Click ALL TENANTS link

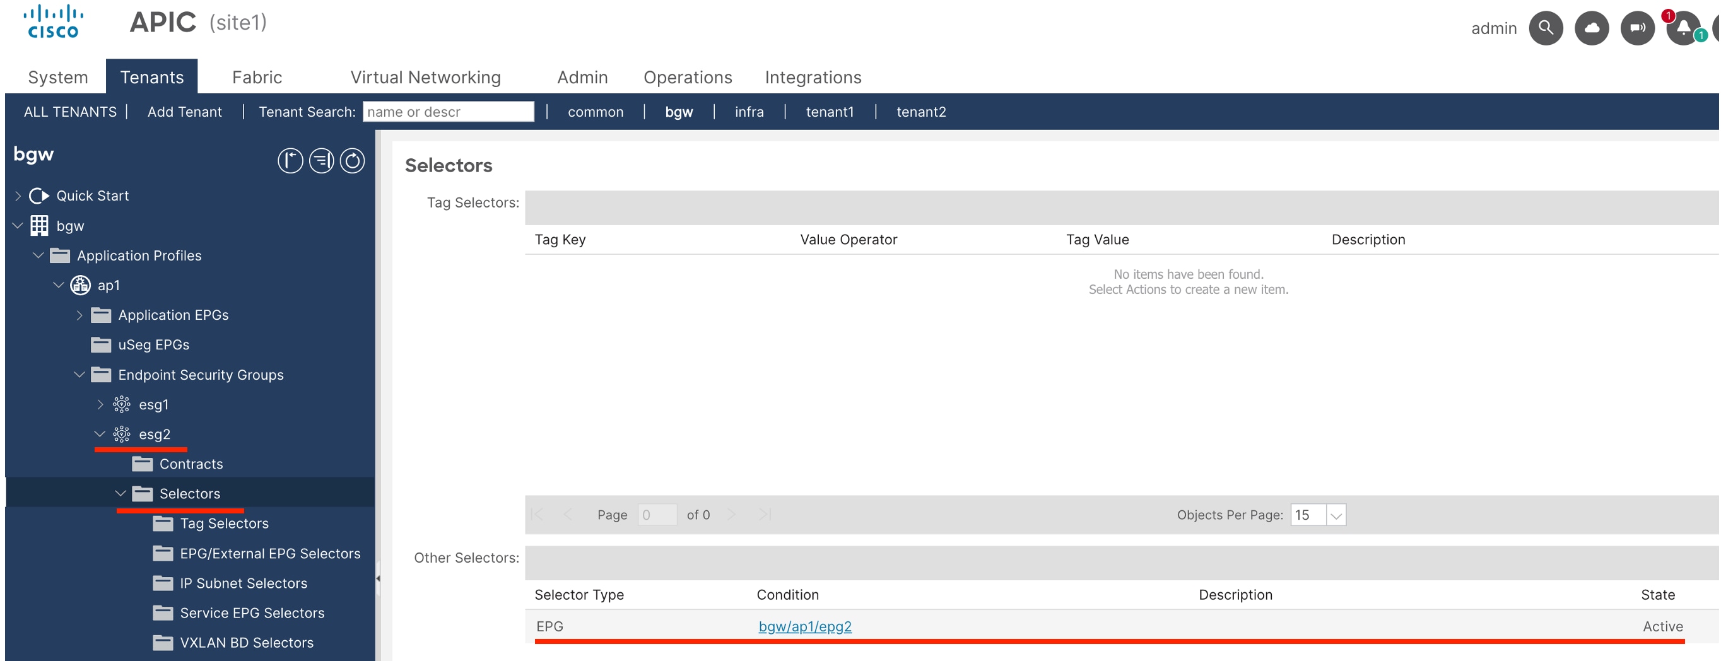point(70,112)
